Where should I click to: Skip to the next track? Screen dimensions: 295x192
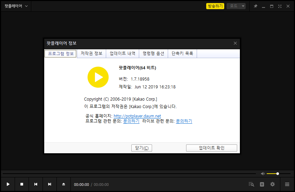(x=50, y=184)
